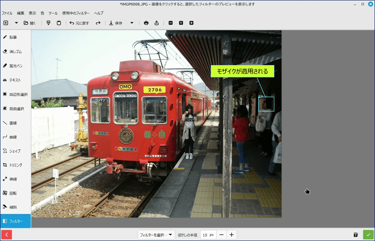This screenshot has height=241, width=375.
Task: Click the screenshot capture toolbar icon
Action: click(48, 23)
